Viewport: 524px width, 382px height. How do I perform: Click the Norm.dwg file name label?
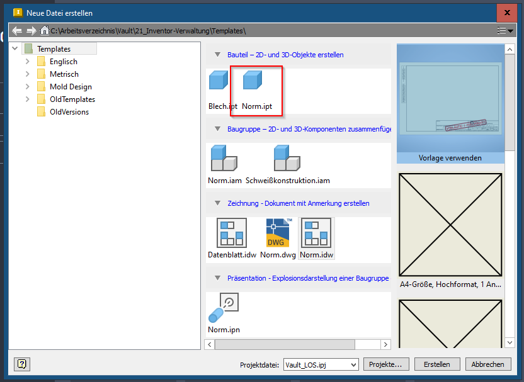point(278,255)
